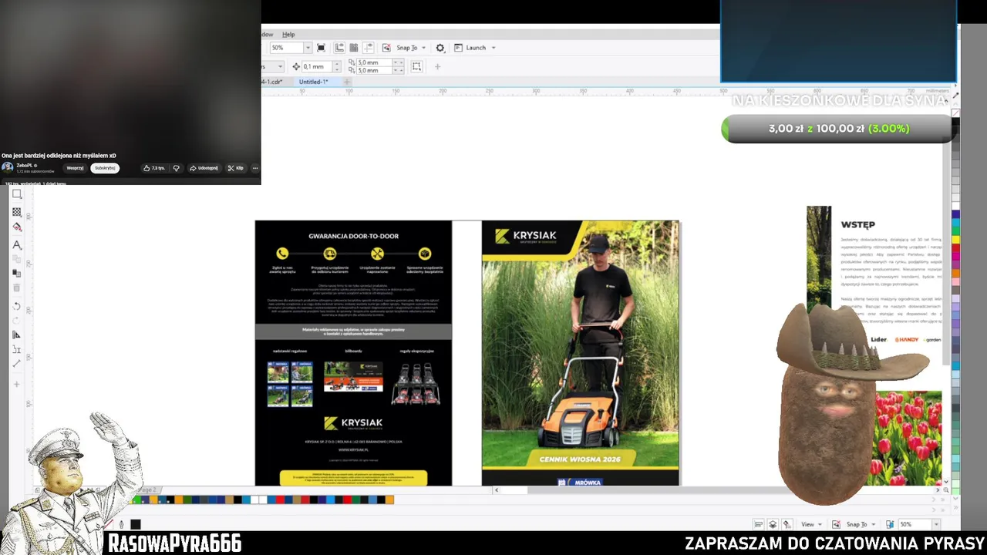Click the Undo arrow in the toolbox
Screen dimensions: 987x555
pos(17,306)
